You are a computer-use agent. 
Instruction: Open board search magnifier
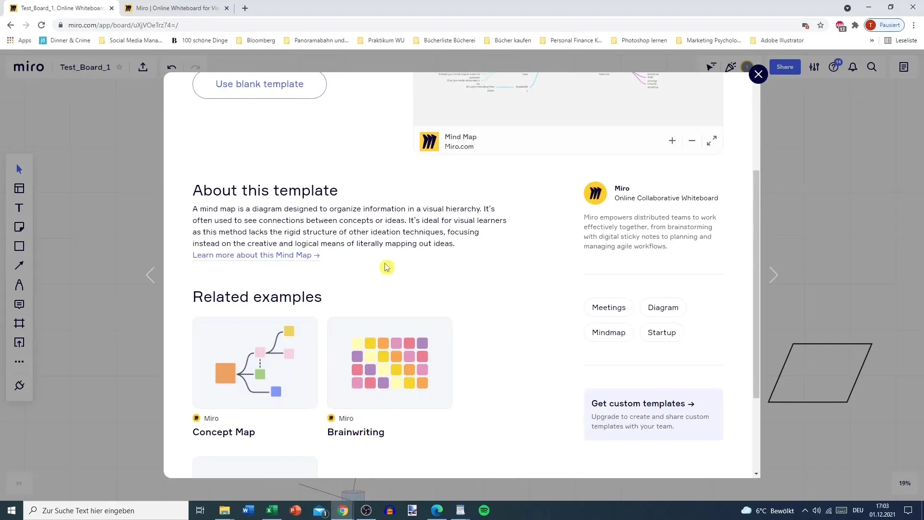tap(872, 67)
